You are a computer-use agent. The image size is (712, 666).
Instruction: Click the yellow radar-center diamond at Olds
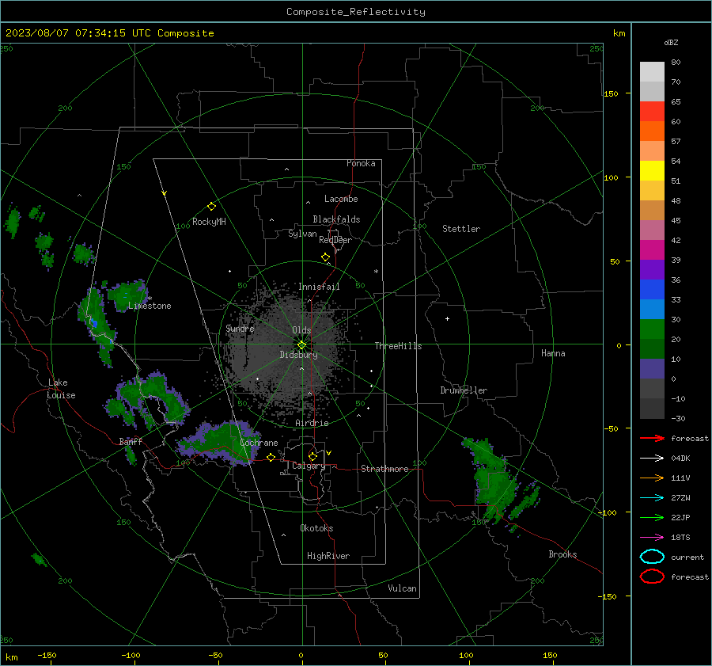tap(301, 345)
